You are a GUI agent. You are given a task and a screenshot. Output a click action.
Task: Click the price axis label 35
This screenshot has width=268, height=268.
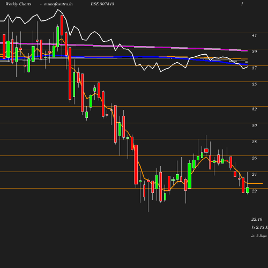coord(254,84)
